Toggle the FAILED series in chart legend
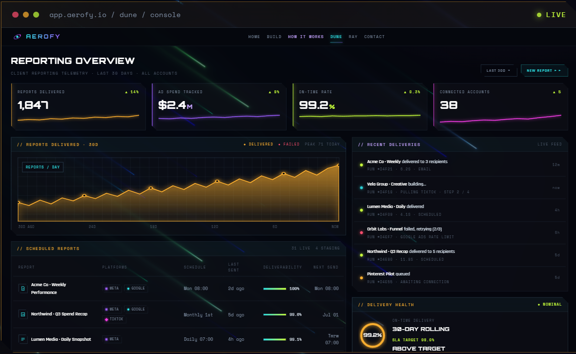Image resolution: width=576 pixels, height=354 pixels. [x=289, y=145]
